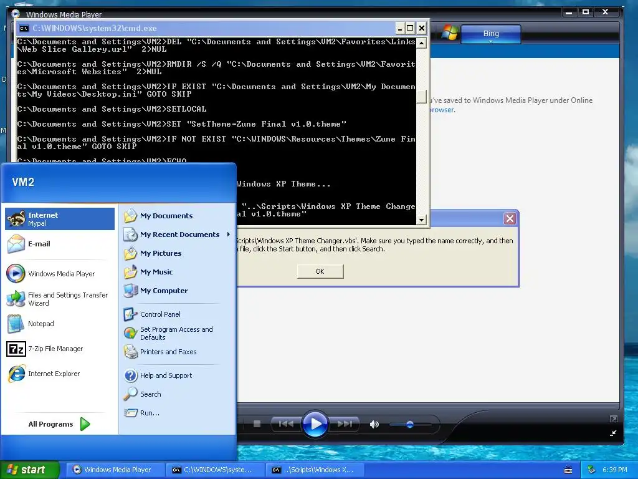This screenshot has width=638, height=479.
Task: Click the cmd window scroll up arrow
Action: tap(422, 43)
